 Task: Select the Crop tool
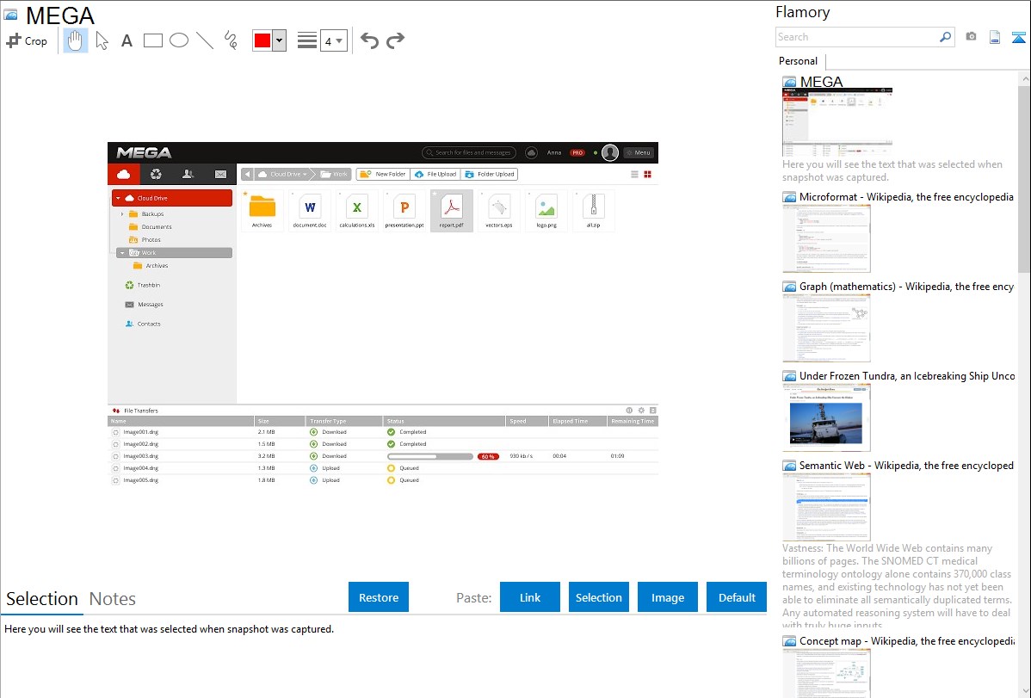(27, 40)
